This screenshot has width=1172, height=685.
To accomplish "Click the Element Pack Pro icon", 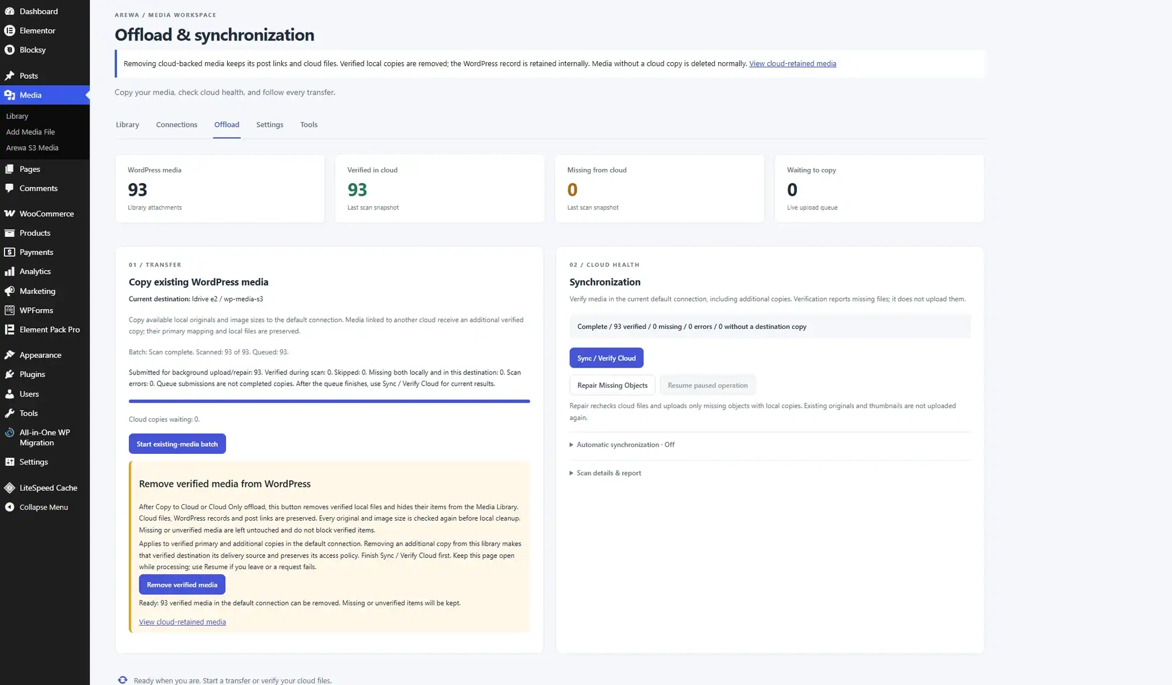I will (10, 330).
